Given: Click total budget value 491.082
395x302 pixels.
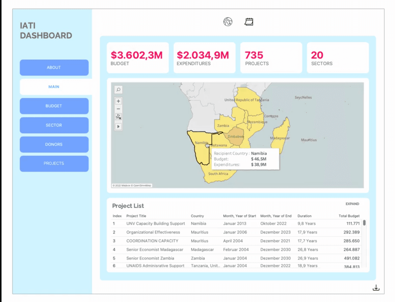Looking at the screenshot, I should [x=352, y=258].
